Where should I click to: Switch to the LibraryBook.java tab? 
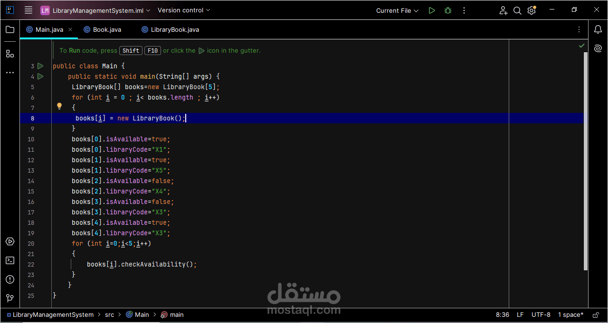[171, 29]
